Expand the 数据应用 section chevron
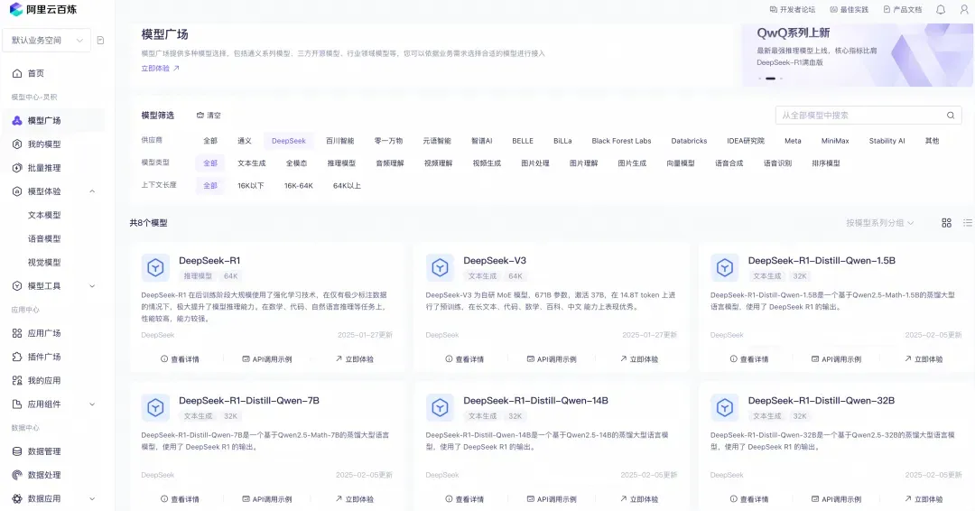 coord(92,498)
